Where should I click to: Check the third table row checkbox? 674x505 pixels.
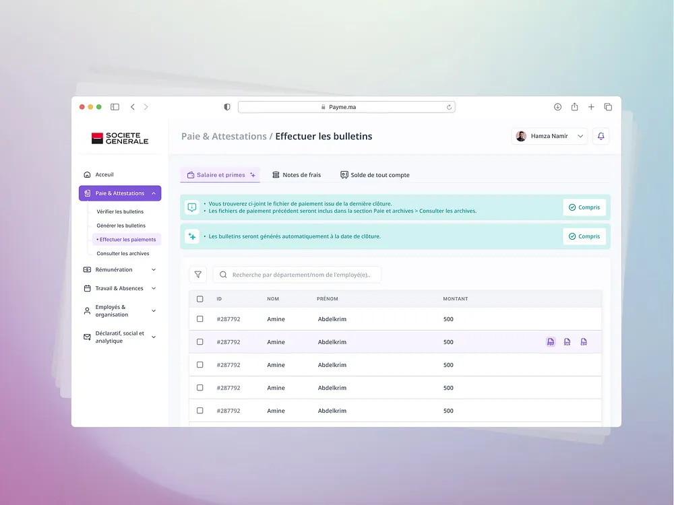click(x=200, y=364)
